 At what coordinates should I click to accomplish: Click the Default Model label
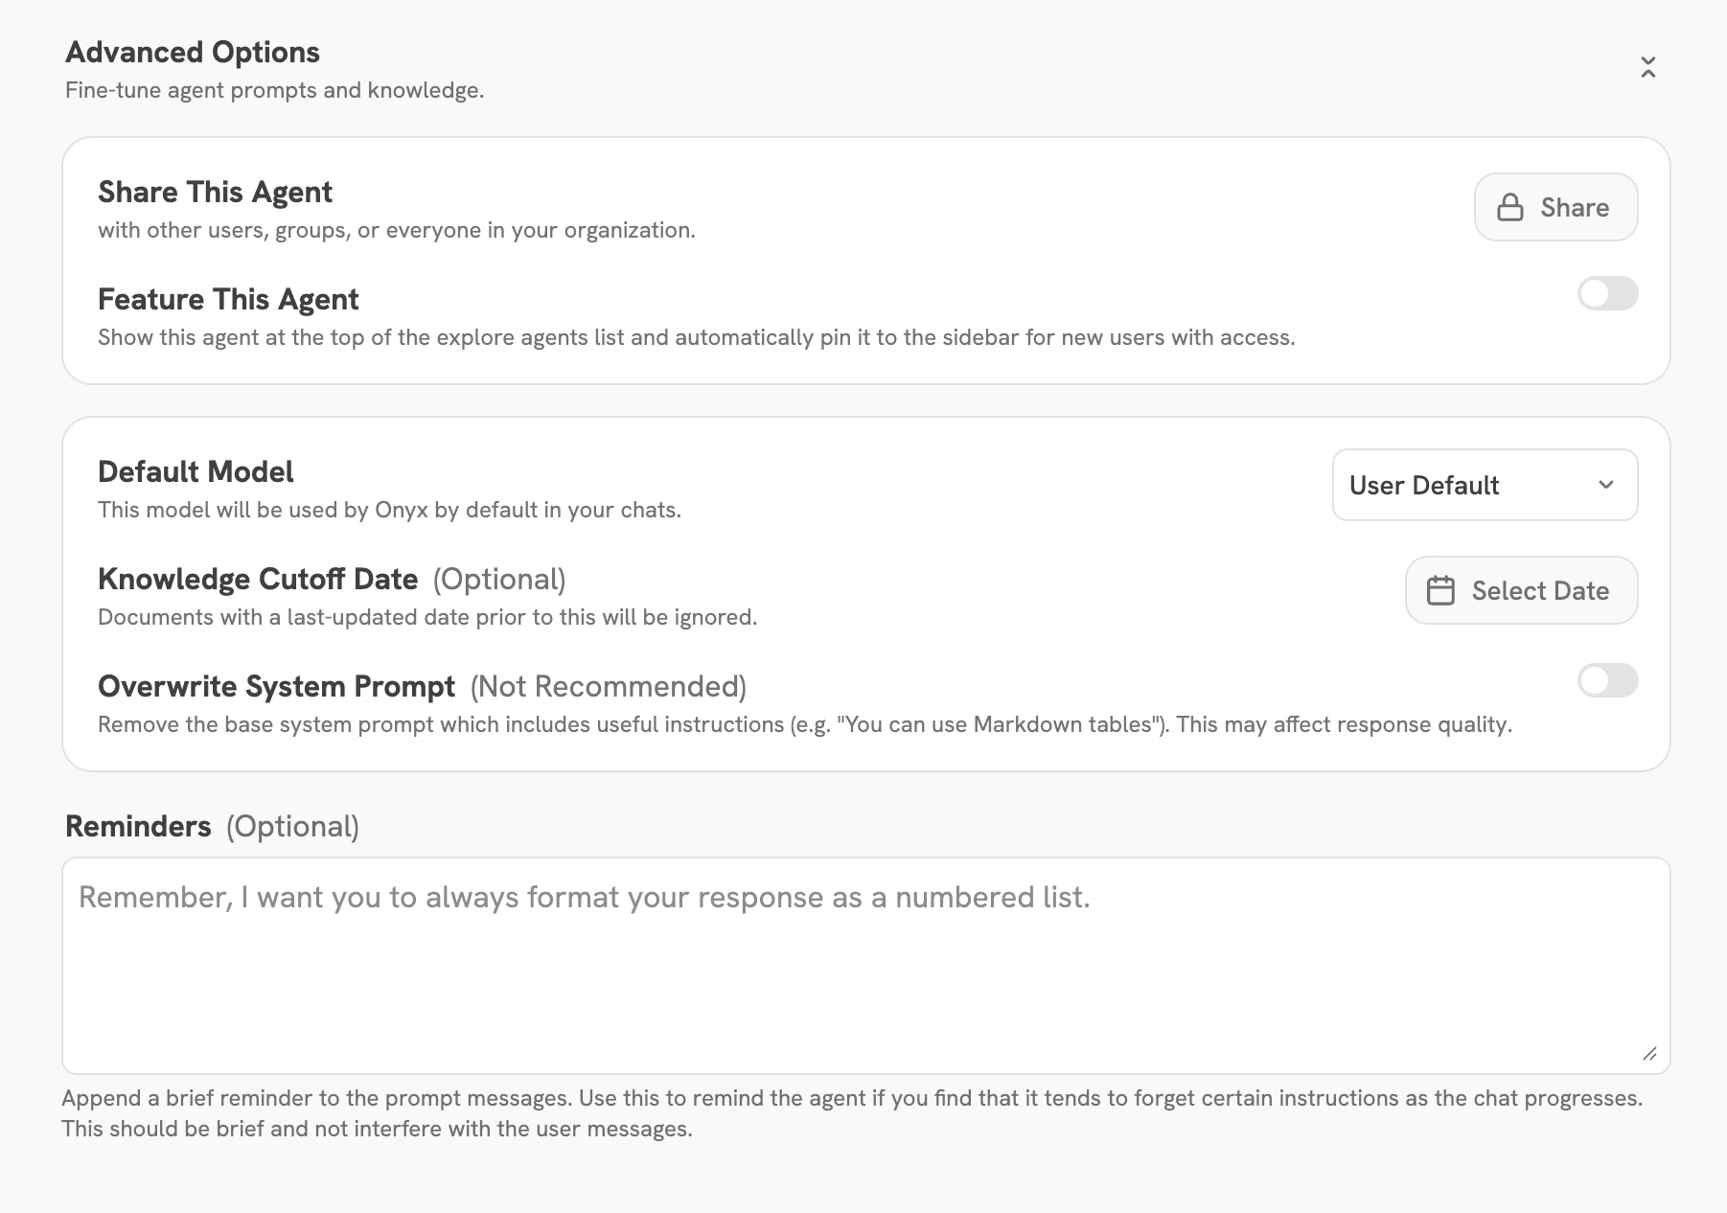pos(195,471)
